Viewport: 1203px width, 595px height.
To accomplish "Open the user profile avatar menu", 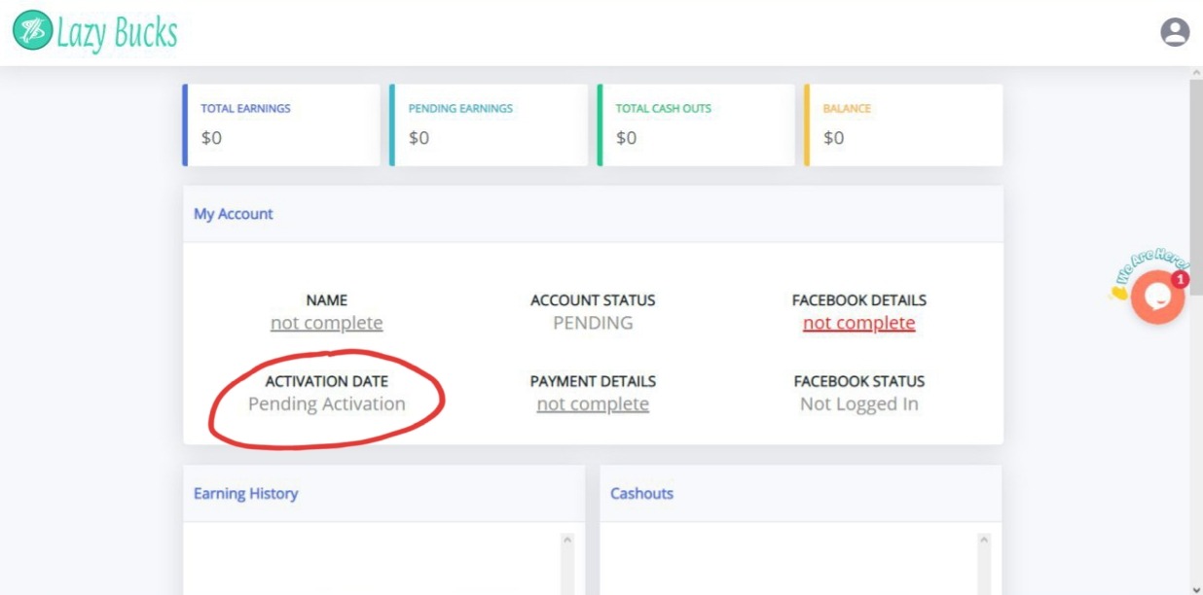I will (1175, 32).
